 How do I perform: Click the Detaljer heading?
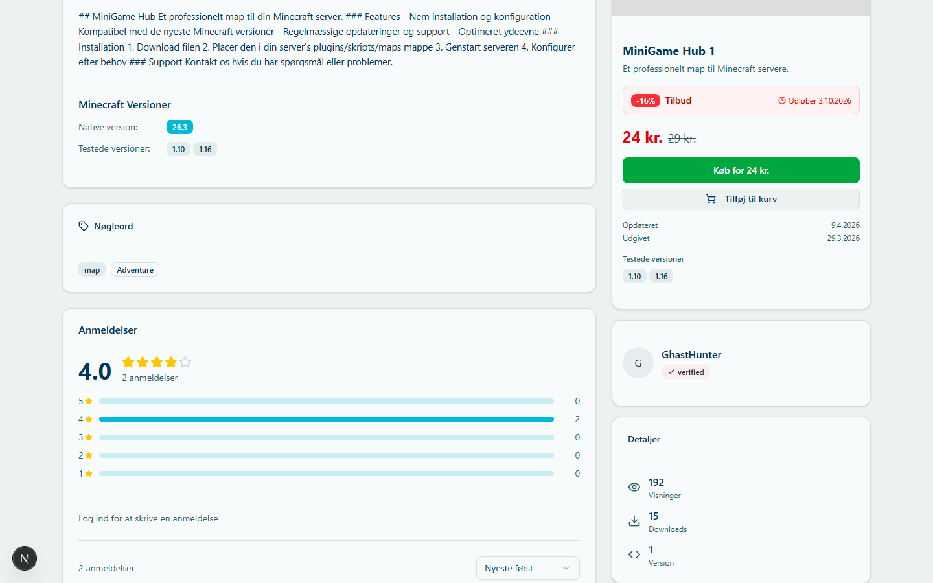[644, 439]
